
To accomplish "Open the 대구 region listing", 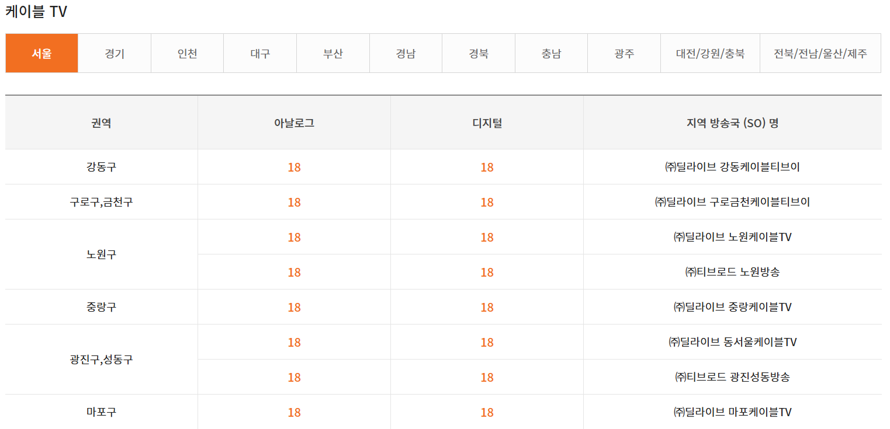I will point(259,53).
